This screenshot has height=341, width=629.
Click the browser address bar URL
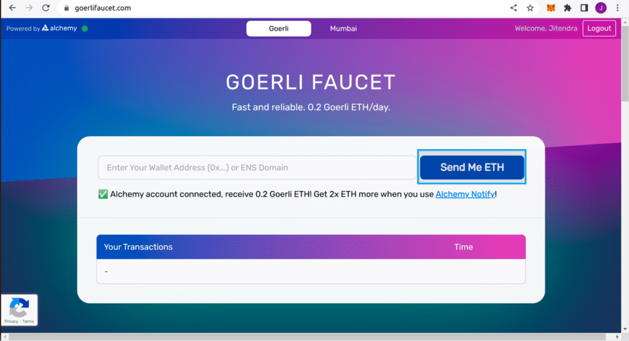[102, 8]
